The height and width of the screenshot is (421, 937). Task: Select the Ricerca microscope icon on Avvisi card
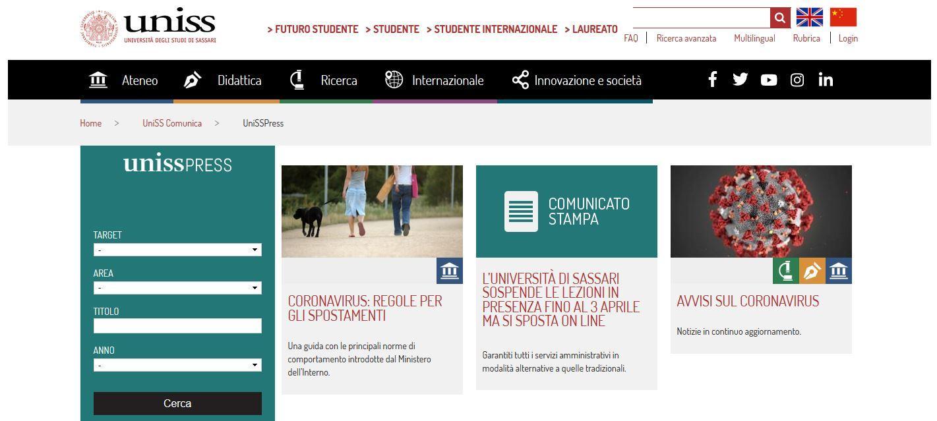point(785,270)
